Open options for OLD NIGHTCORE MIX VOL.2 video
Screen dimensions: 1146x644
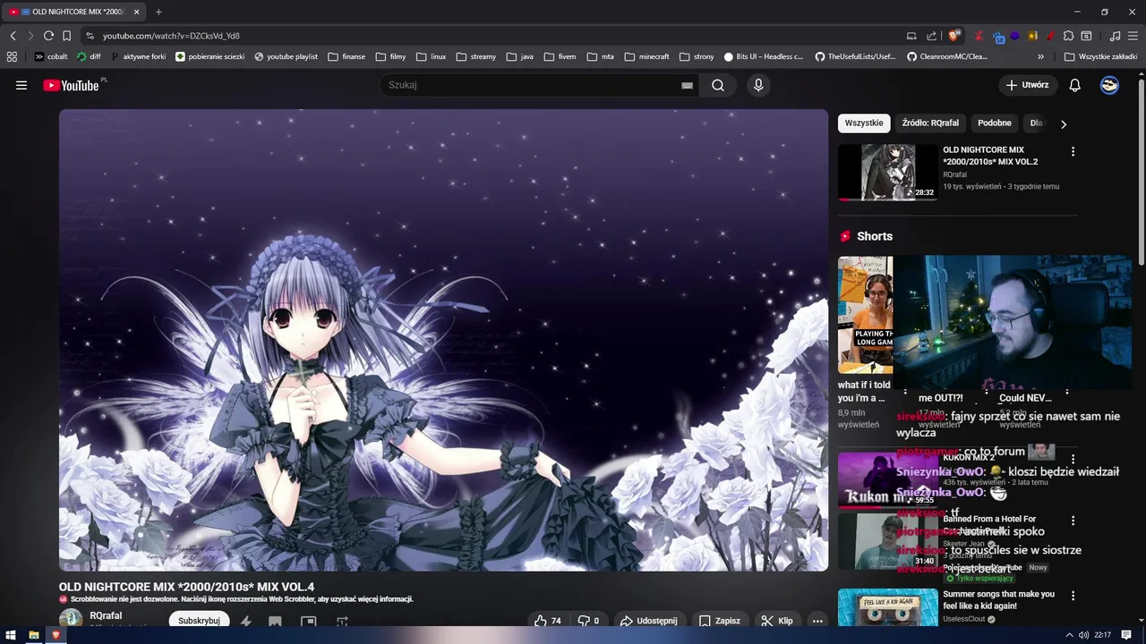tap(1073, 151)
